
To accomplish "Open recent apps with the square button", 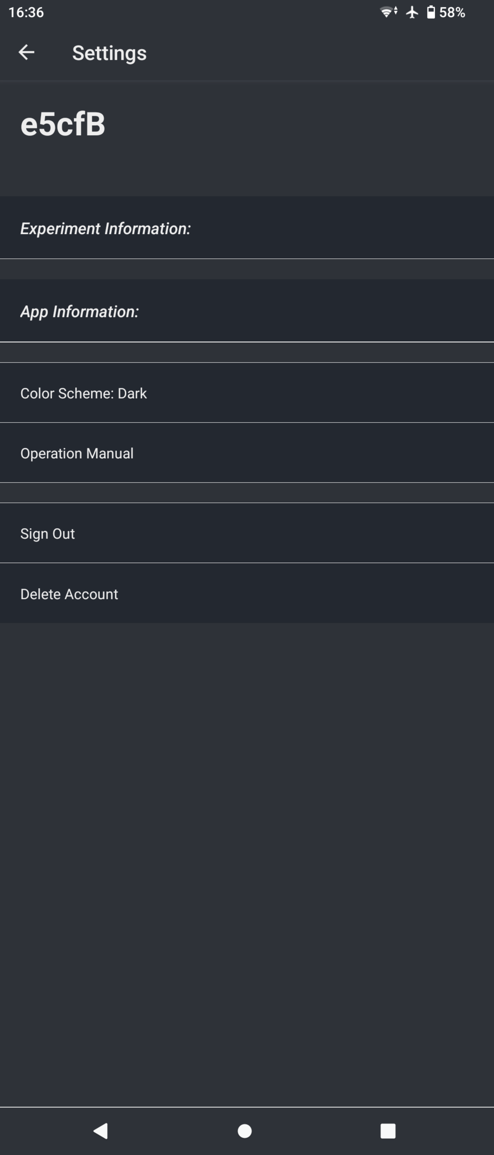I will point(388,1131).
